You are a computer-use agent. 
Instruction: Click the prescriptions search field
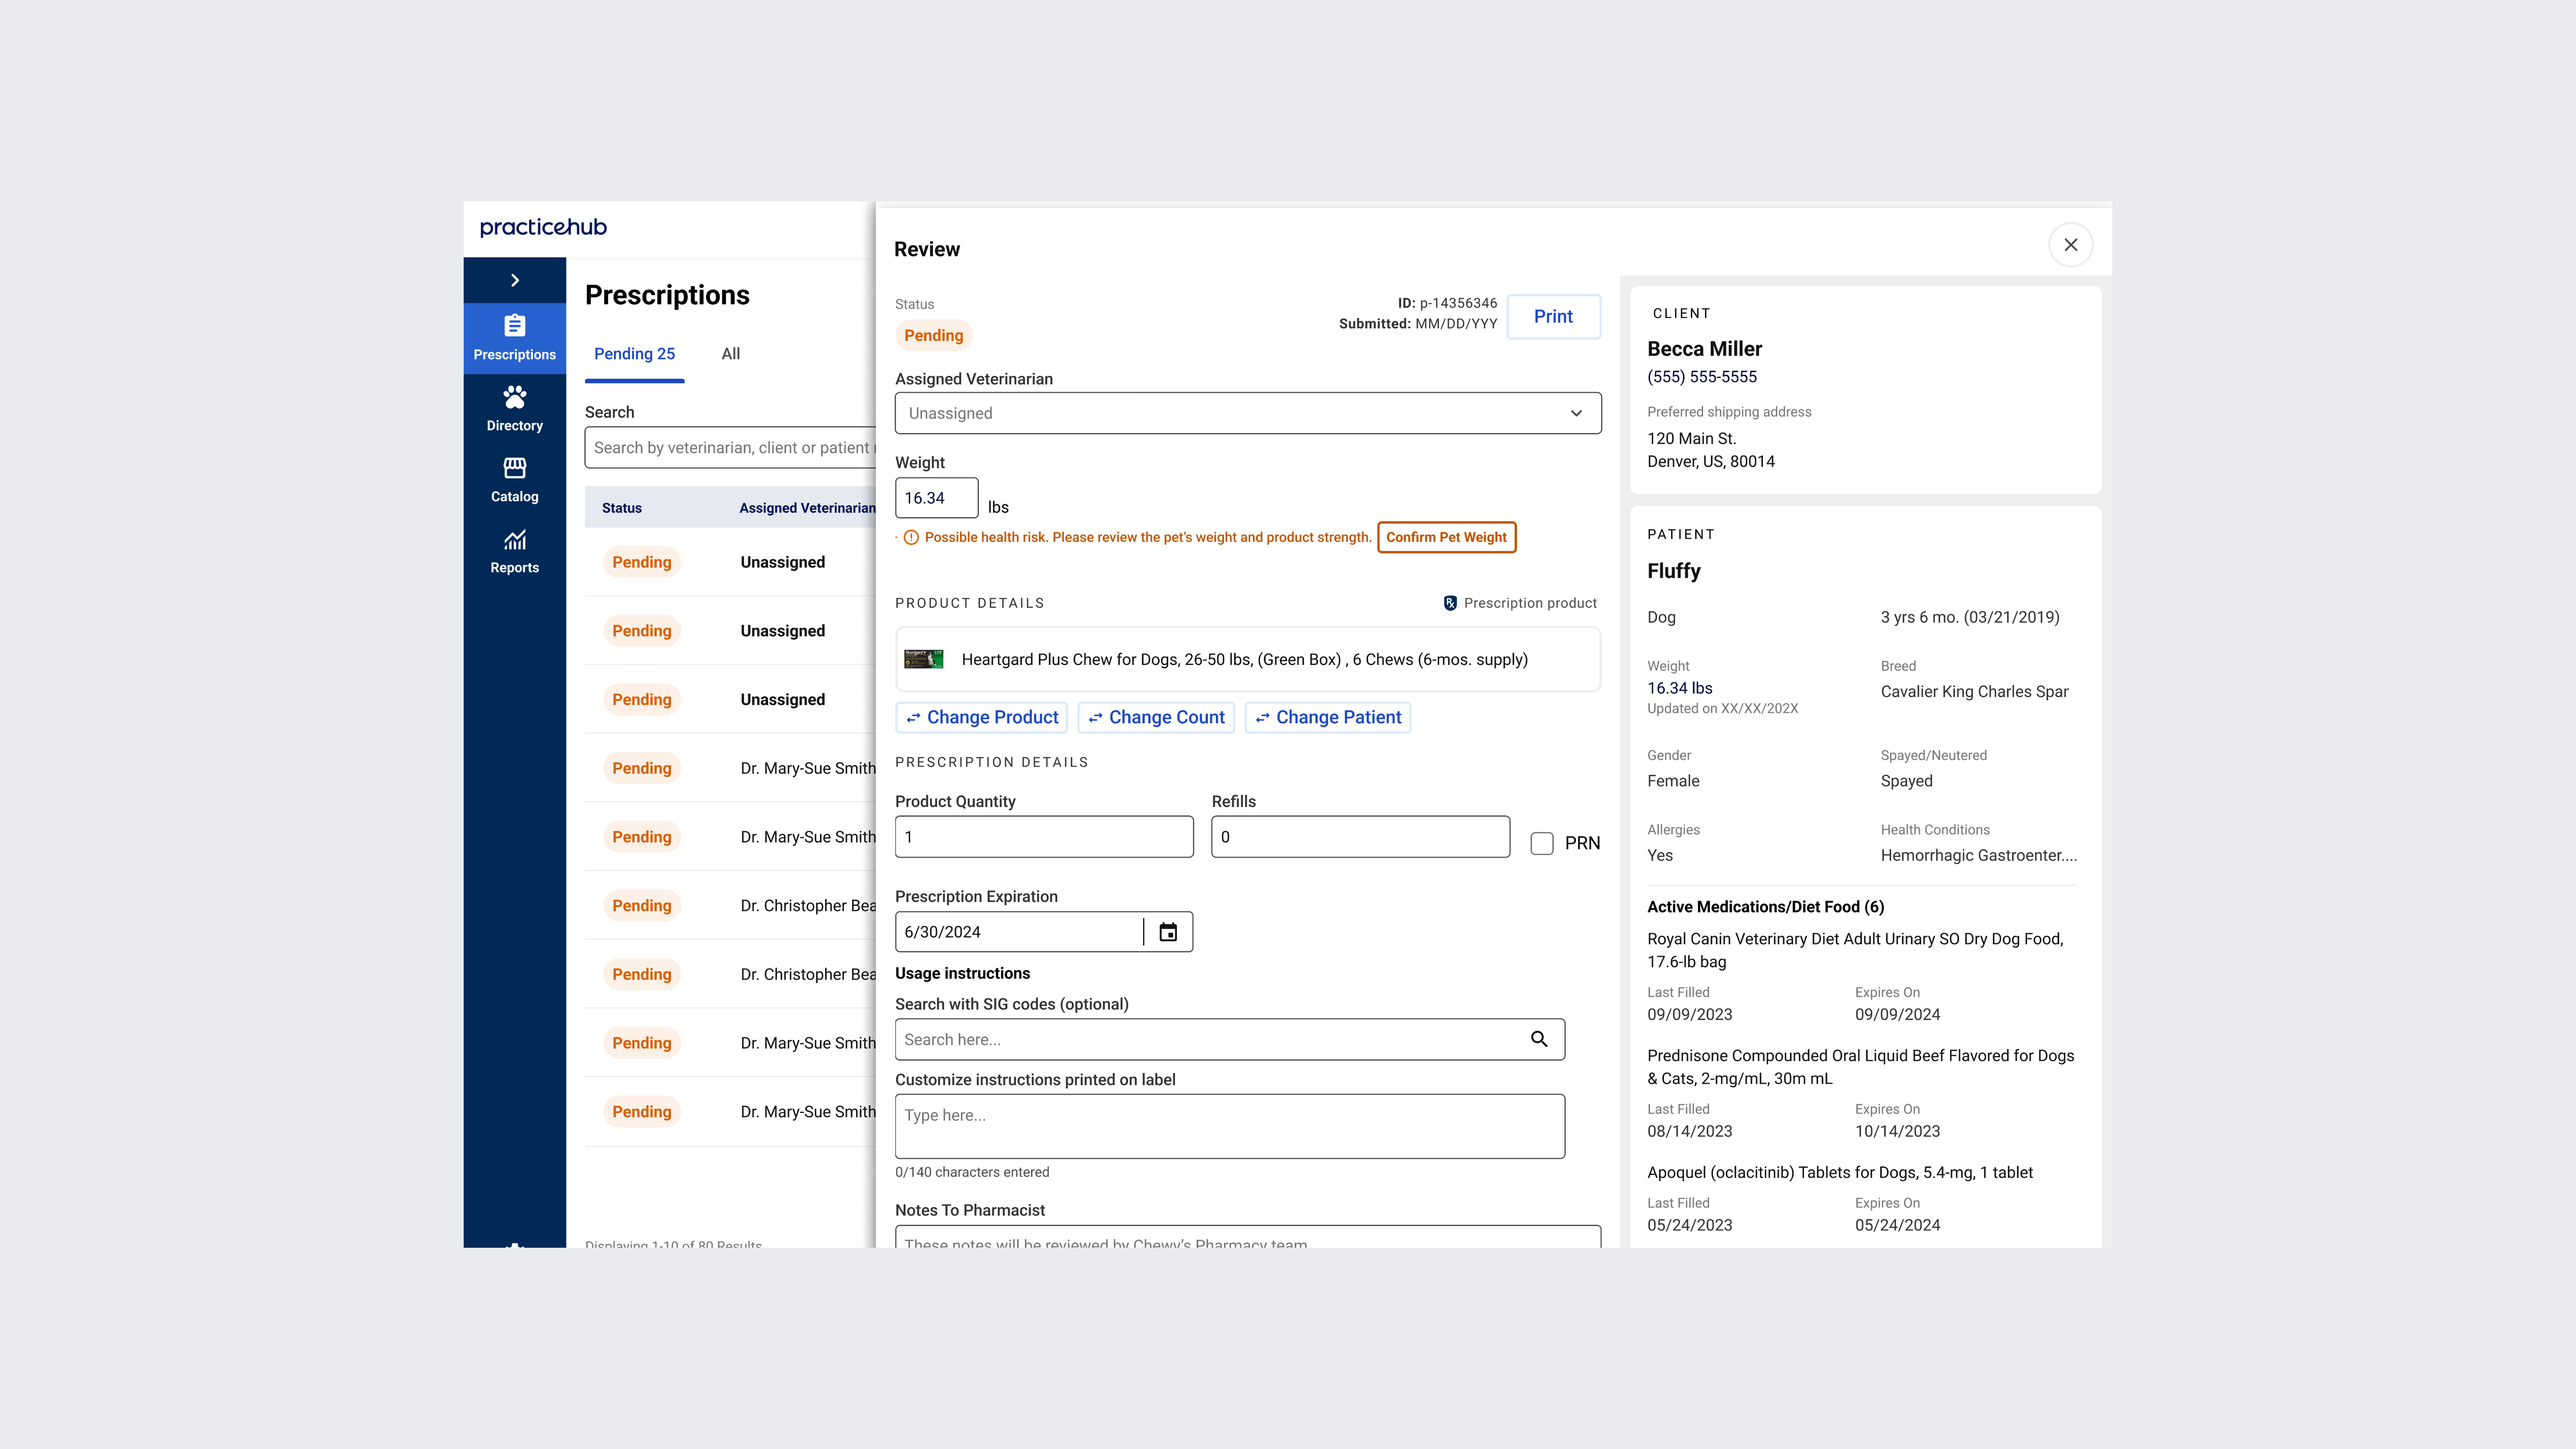[x=730, y=448]
